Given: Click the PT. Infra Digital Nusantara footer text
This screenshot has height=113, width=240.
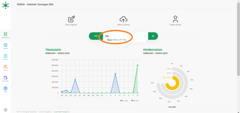Looking at the screenshot, I should point(27,112).
